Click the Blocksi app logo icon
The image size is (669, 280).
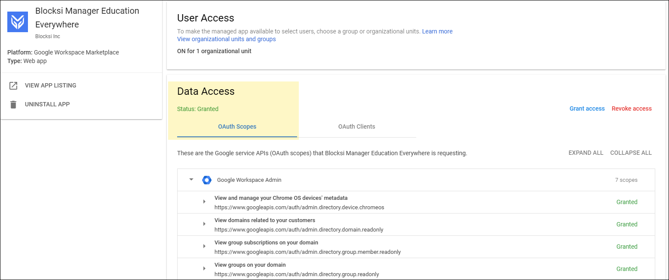[x=18, y=22]
